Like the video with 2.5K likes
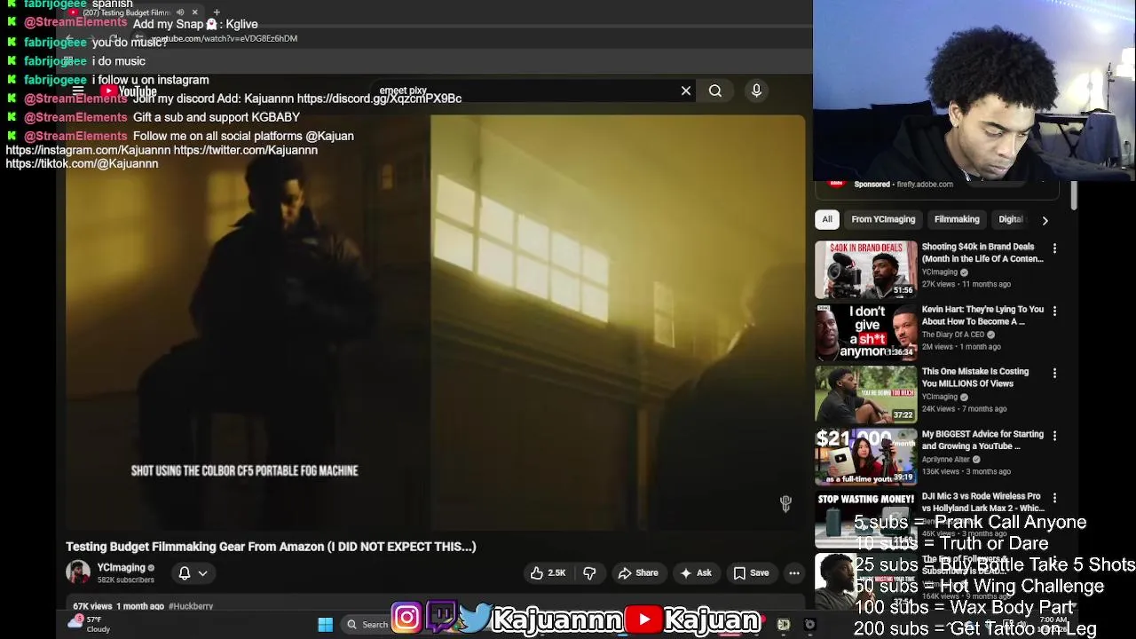Screen dimensions: 1136x639 tap(548, 573)
